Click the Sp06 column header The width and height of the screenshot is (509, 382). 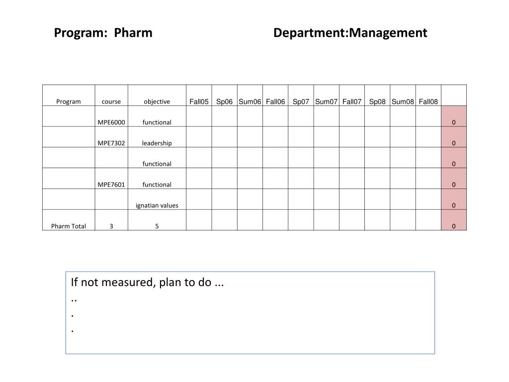pos(225,95)
